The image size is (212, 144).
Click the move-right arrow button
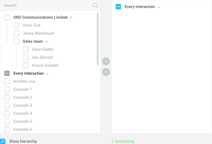tap(106, 61)
